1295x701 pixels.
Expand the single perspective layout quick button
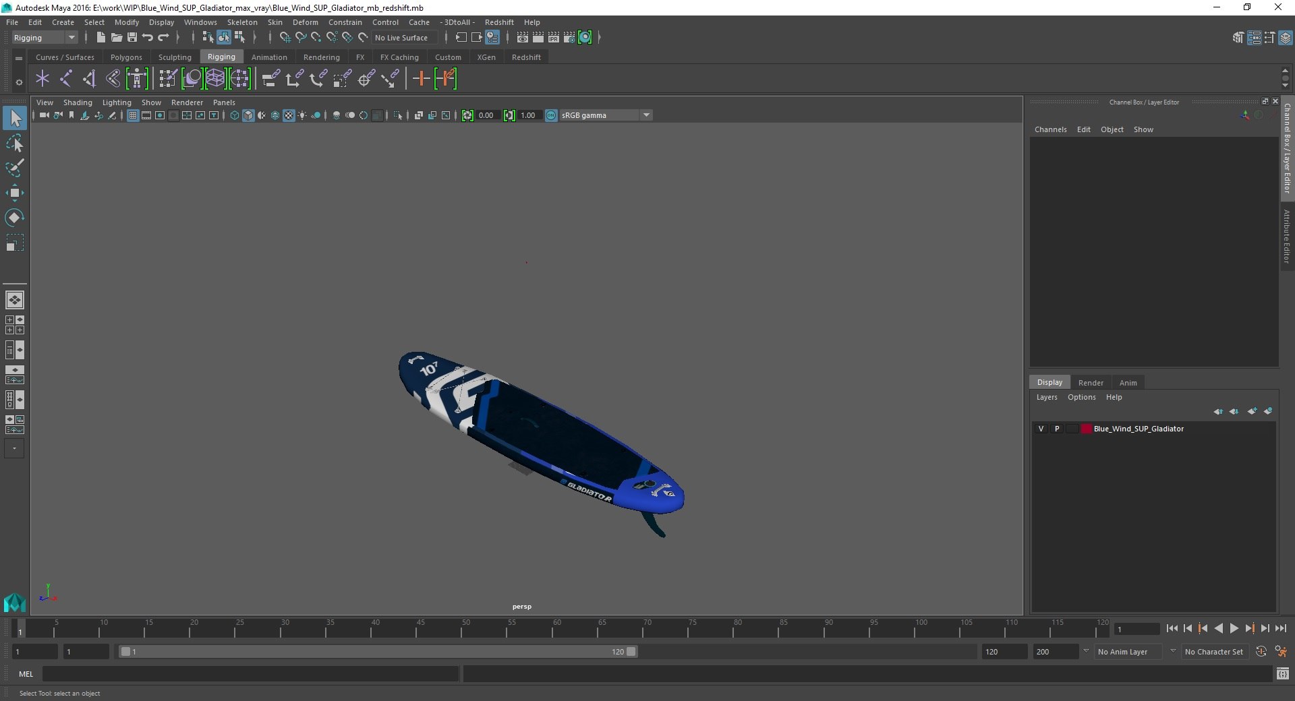(x=15, y=300)
